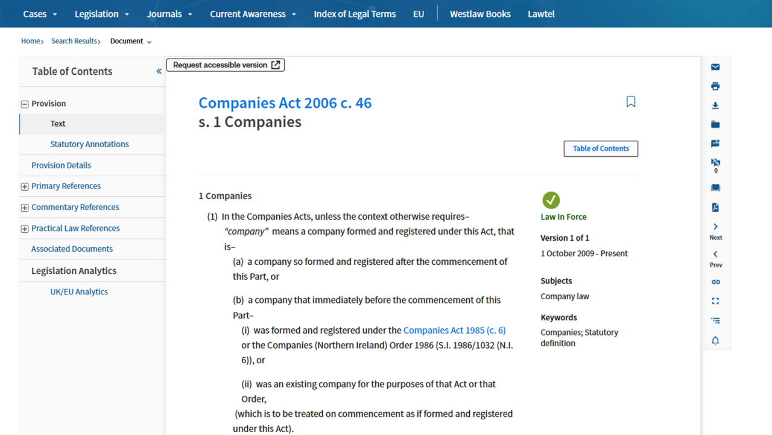Open Companies Act 1985 (c. 6) link
The height and width of the screenshot is (435, 772).
point(454,330)
